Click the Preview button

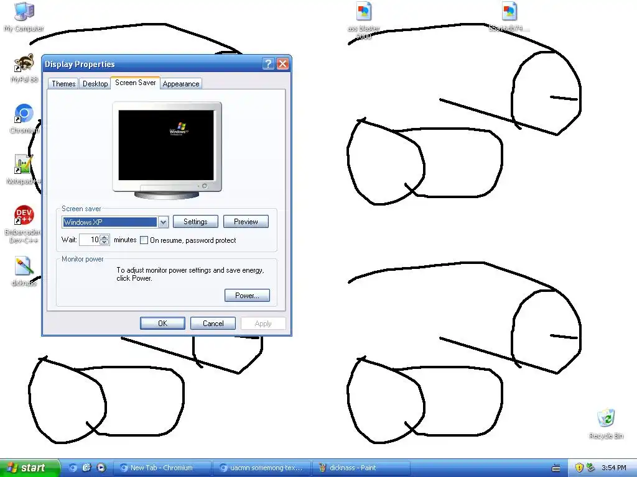[x=246, y=222]
